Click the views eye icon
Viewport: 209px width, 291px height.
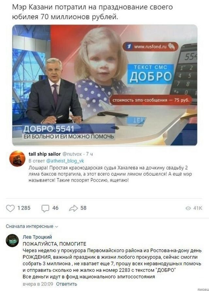click(x=188, y=208)
